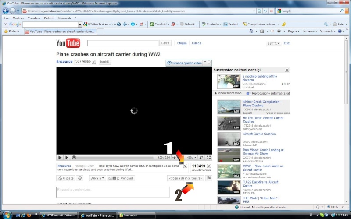Expand the video description with the chevron

[185, 166]
